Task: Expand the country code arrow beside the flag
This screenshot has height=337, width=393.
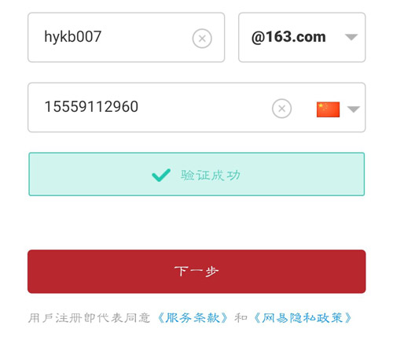Action: pos(354,109)
